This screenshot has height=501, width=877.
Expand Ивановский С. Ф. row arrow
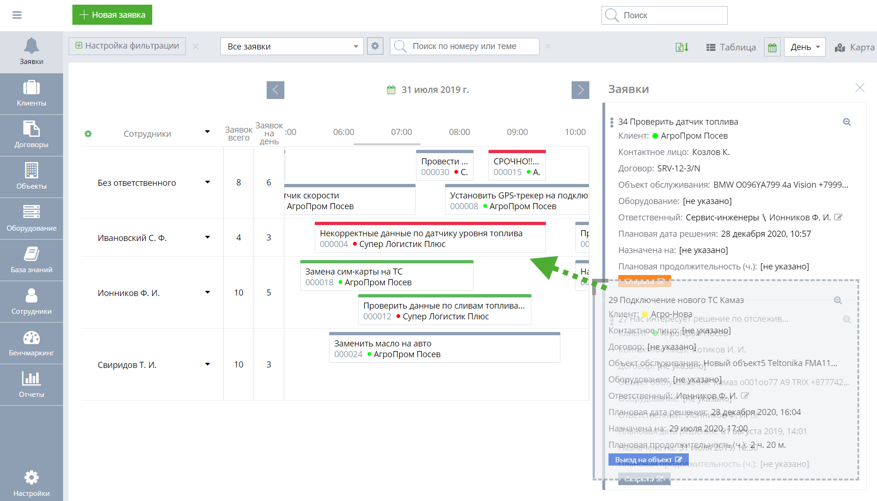coord(207,237)
